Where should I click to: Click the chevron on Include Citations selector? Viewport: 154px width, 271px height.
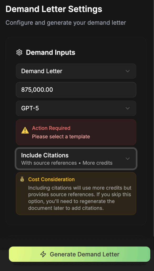127,159
